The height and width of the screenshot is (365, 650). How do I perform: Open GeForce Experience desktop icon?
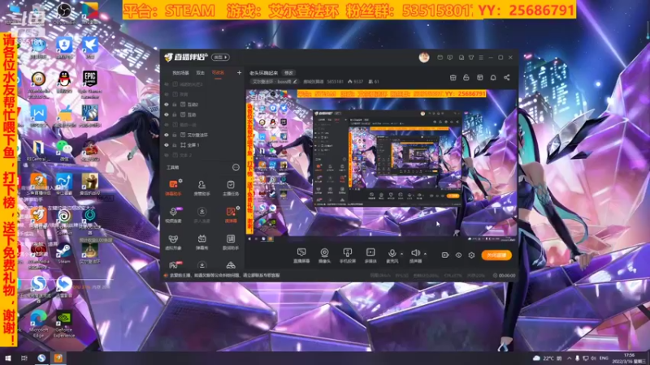pyautogui.click(x=64, y=324)
